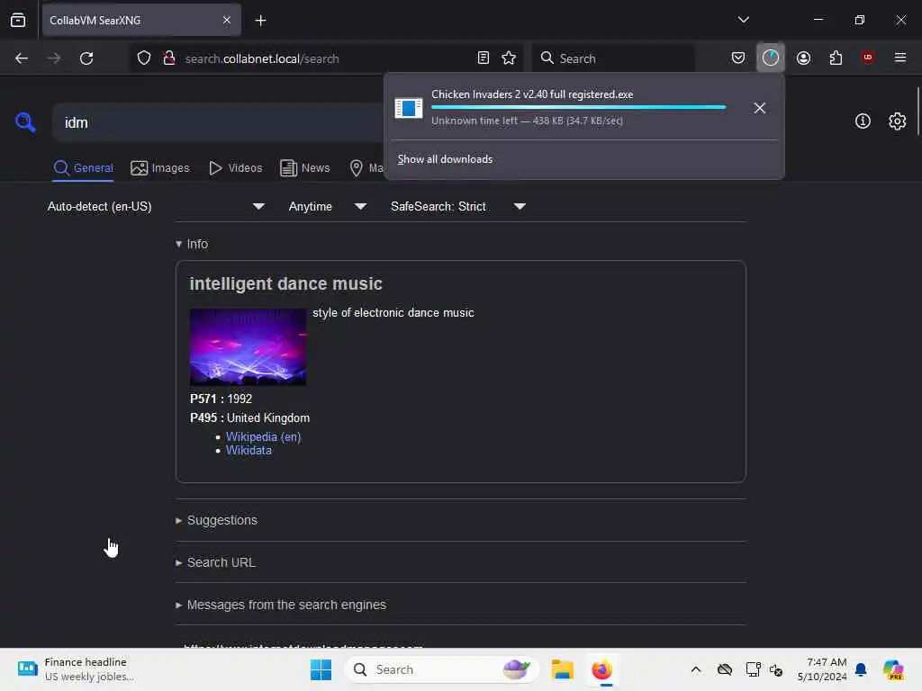Viewport: 922px width, 691px height.
Task: Click the P571 : 1992 entry
Action: click(x=221, y=399)
